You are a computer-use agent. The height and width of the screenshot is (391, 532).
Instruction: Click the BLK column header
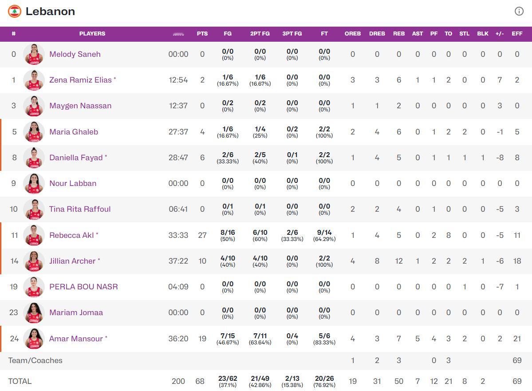point(483,34)
